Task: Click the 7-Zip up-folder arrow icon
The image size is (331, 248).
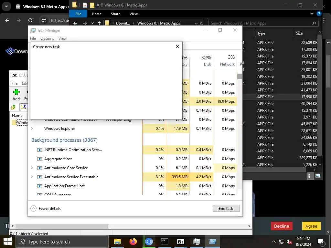Action: [x=14, y=107]
